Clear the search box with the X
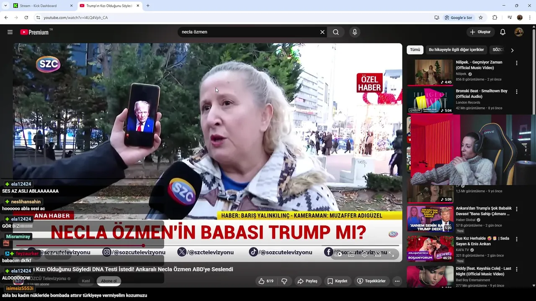 (322, 32)
